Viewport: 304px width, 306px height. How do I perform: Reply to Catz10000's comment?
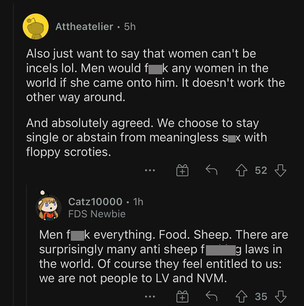(211, 296)
